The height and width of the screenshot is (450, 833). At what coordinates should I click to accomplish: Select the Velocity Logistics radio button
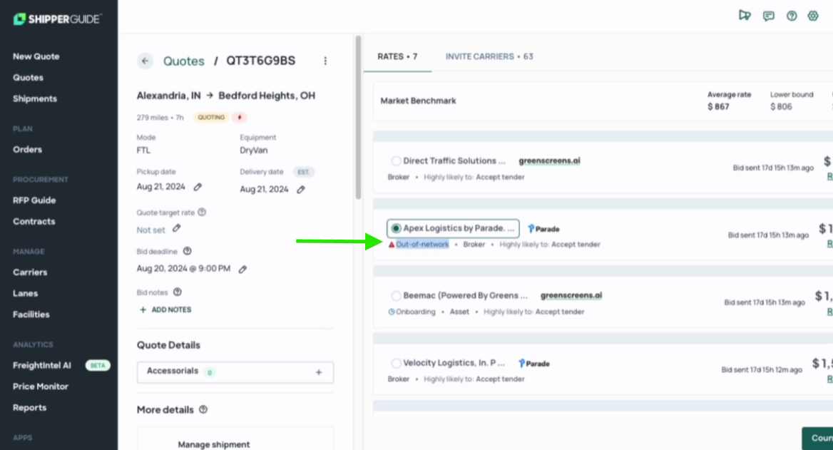coord(396,363)
